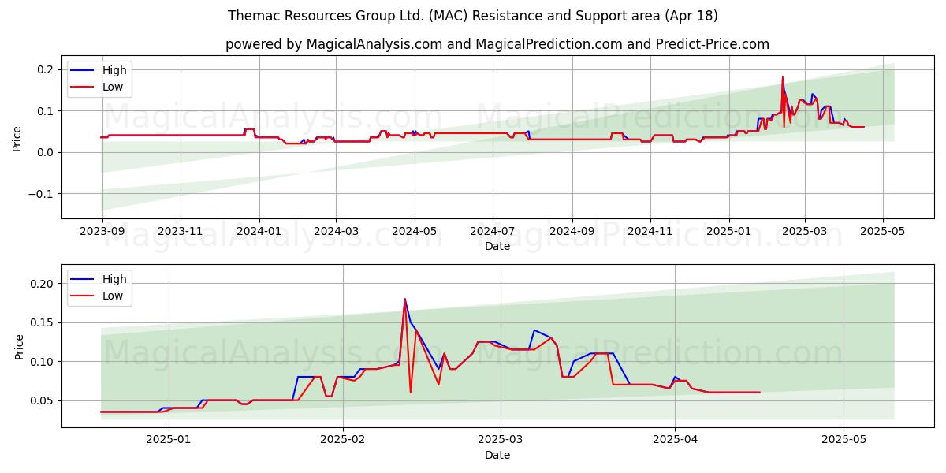Image resolution: width=946 pixels, height=473 pixels.
Task: Click the upper chart '2025-05' tick label
Action: [883, 231]
